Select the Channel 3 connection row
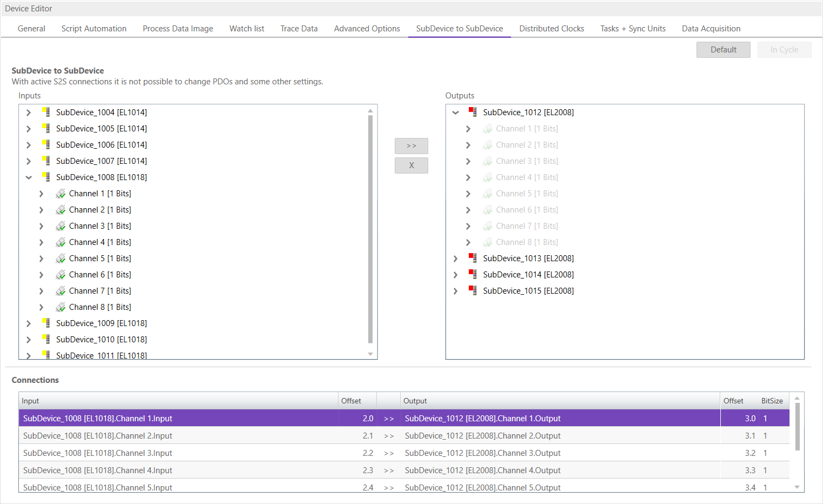 click(x=178, y=453)
